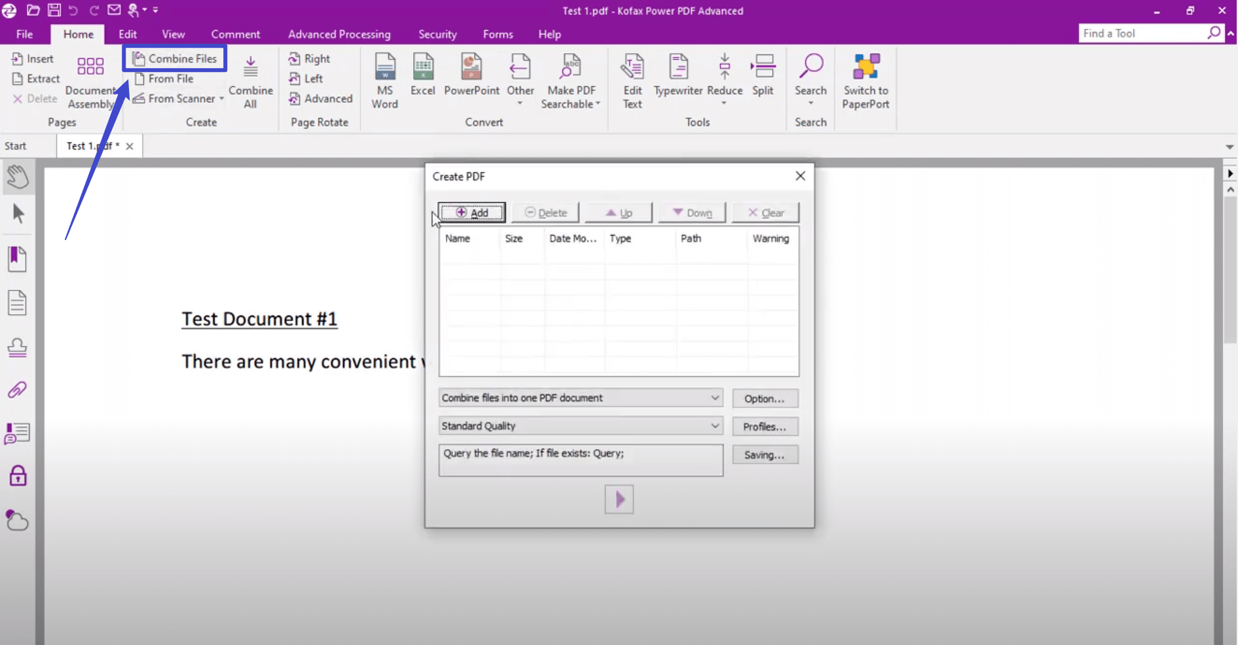Open the Stamps panel
The width and height of the screenshot is (1238, 645).
(18, 348)
